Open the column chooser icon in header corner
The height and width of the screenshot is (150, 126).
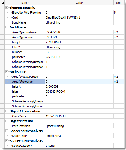click(x=2, y=3)
